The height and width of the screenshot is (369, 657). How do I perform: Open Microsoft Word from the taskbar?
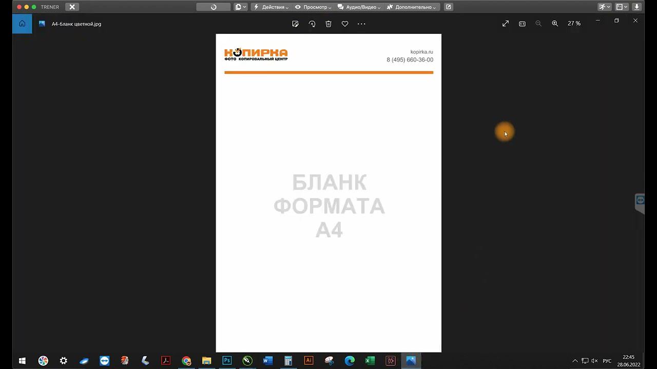(268, 361)
